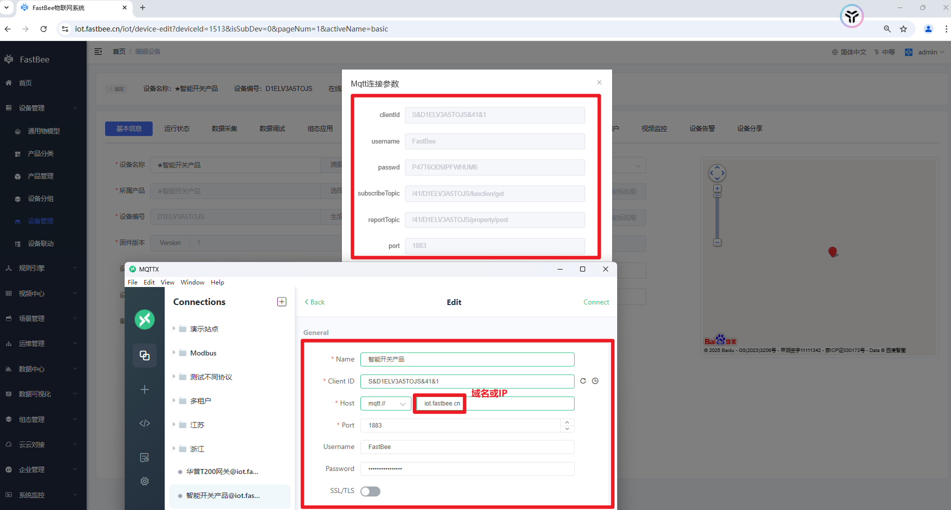The width and height of the screenshot is (951, 510).
Task: Switch to 设备告警 tab
Action: (702, 128)
